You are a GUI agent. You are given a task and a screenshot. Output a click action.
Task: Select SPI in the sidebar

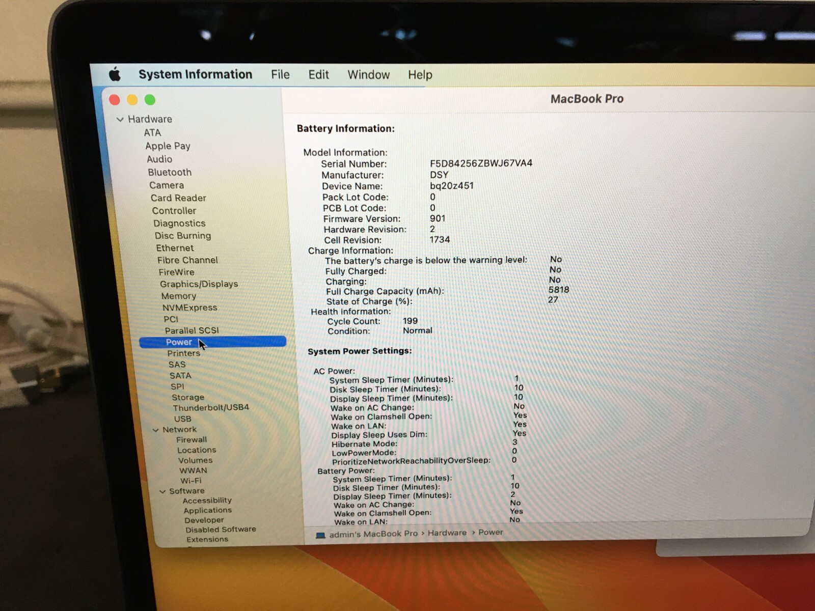(x=177, y=387)
